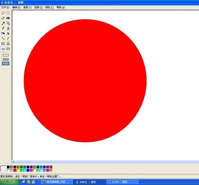This screenshot has width=199, height=185.
Task: Choose solid fill without outline style
Action: click(x=6, y=63)
